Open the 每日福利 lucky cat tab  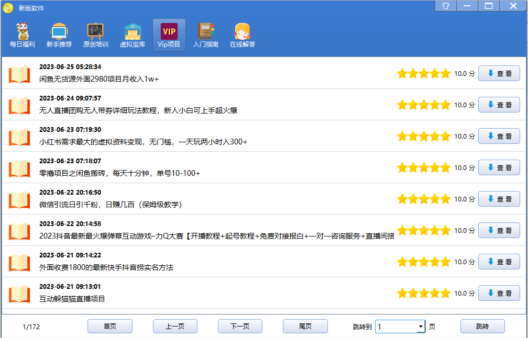click(22, 35)
